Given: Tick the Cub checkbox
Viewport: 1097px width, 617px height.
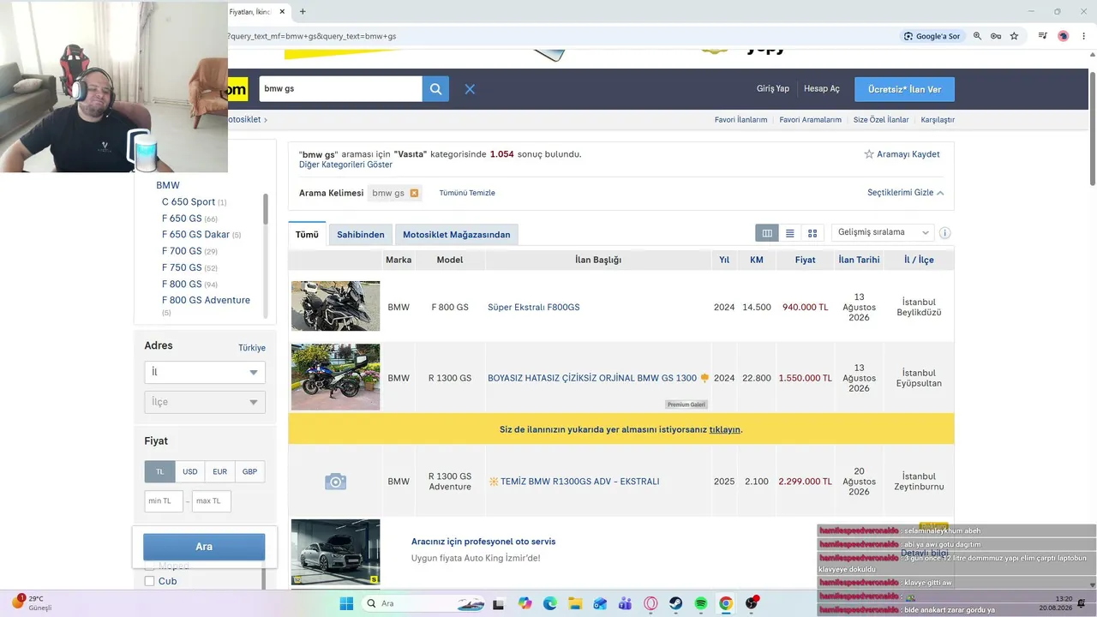Looking at the screenshot, I should 150,581.
